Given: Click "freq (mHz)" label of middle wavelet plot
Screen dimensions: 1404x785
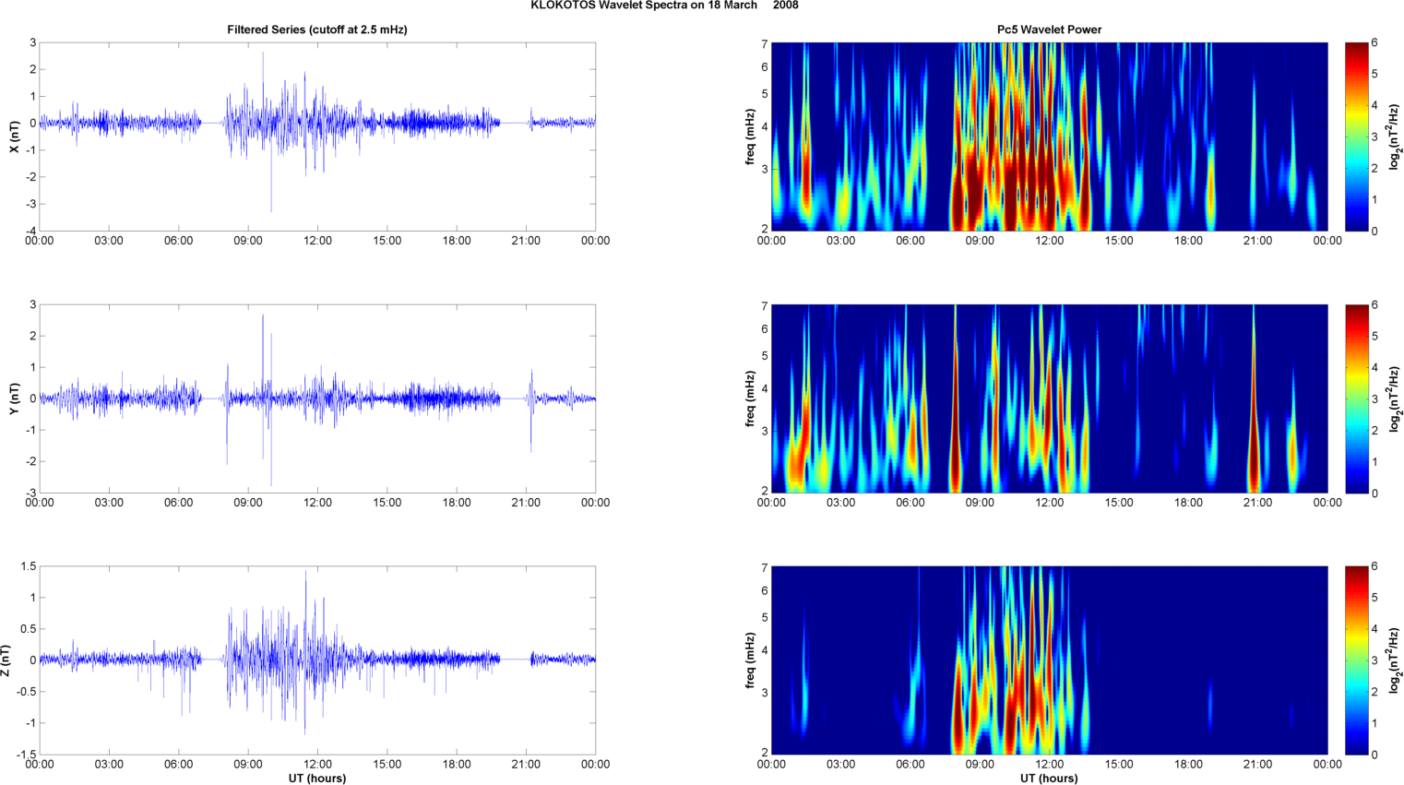Looking at the screenshot, I should [750, 398].
